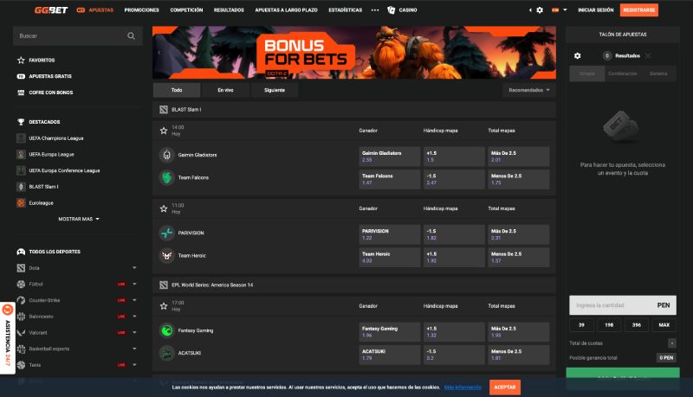The height and width of the screenshot is (397, 693).
Task: Accept cookies with Aceptar button
Action: (505, 387)
